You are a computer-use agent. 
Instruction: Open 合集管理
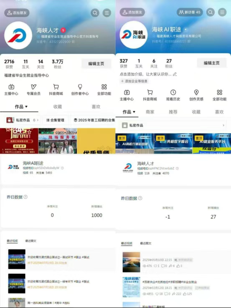(55, 120)
